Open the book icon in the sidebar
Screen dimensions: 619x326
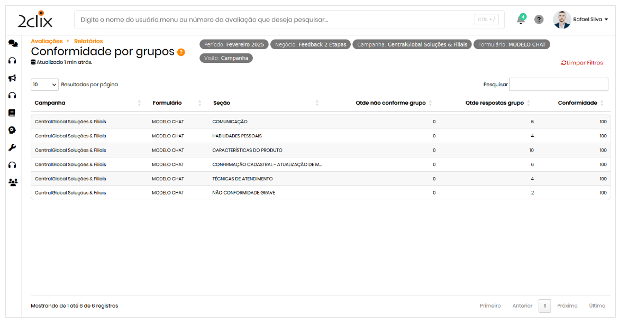13,113
